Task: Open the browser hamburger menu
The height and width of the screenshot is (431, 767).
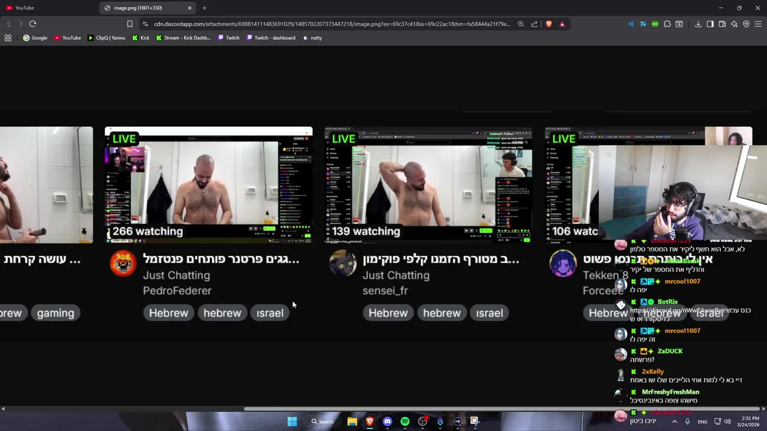Action: pyautogui.click(x=758, y=24)
